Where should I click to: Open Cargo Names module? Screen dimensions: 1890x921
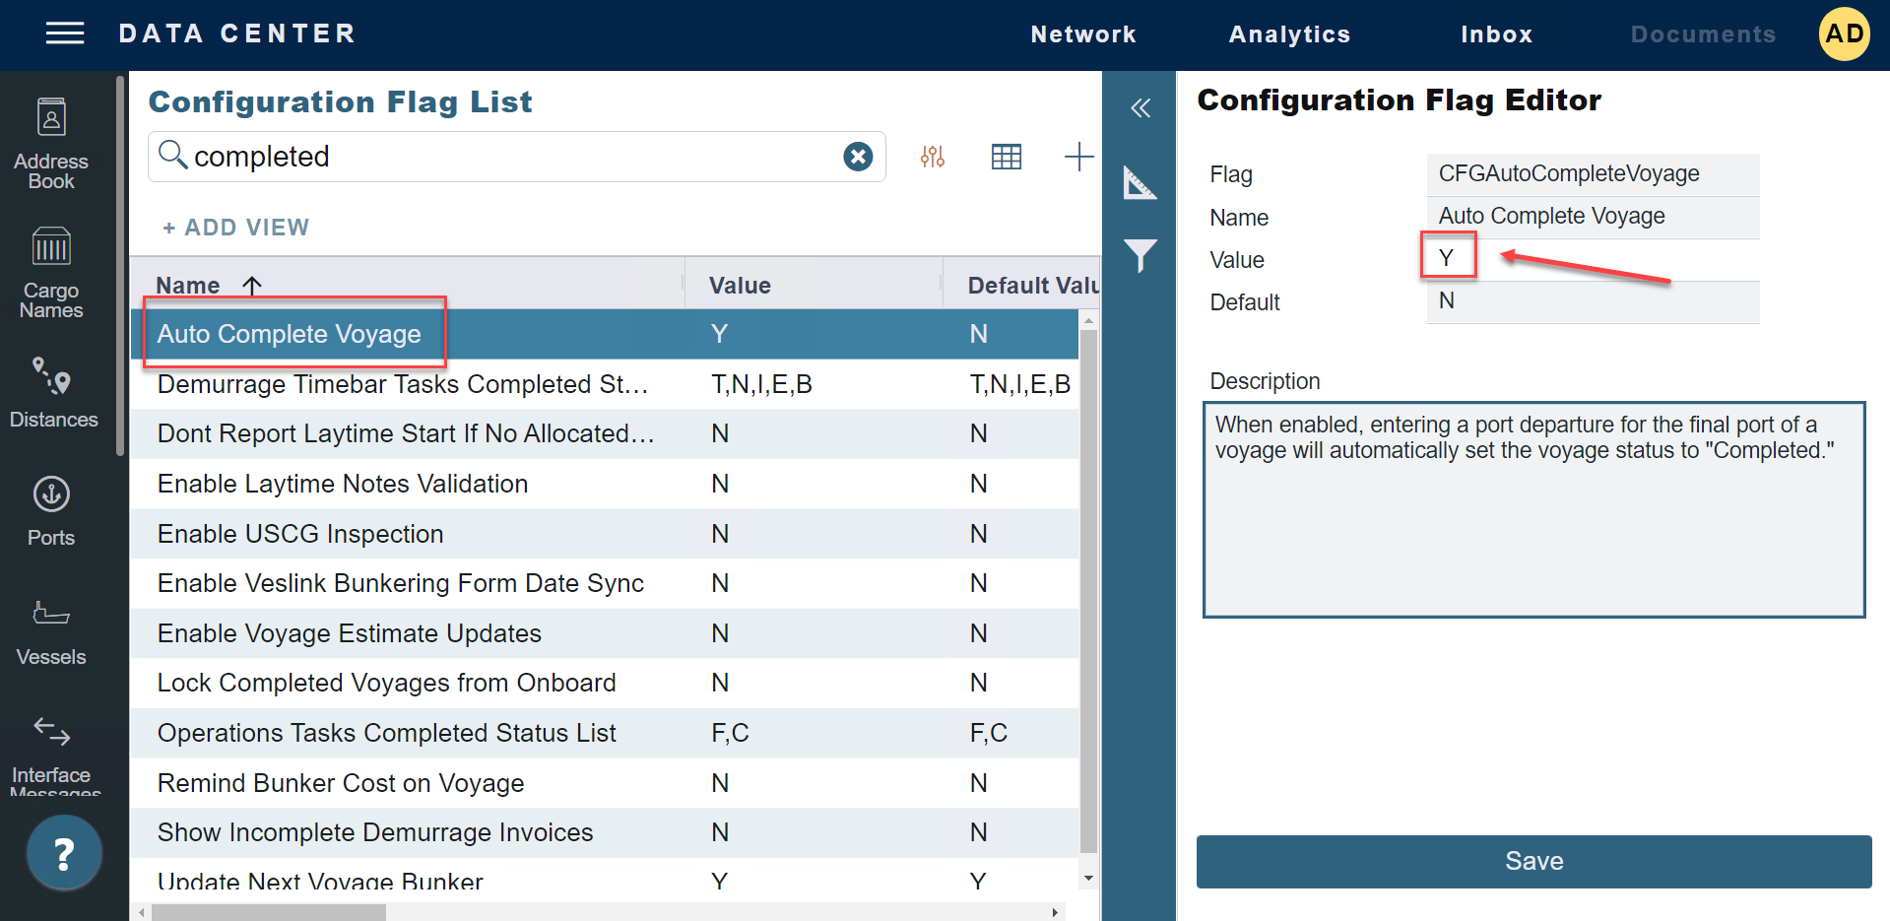coord(51,273)
